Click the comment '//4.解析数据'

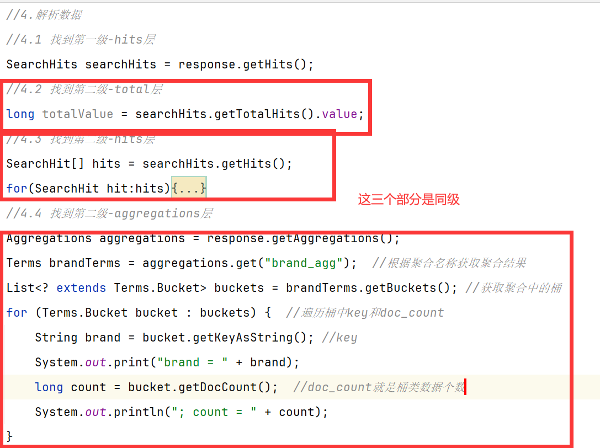[44, 15]
